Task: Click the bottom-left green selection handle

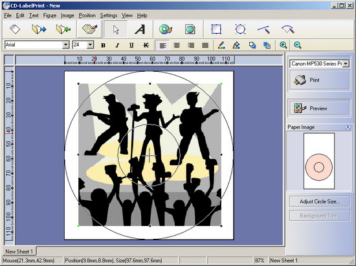Action: click(x=78, y=226)
